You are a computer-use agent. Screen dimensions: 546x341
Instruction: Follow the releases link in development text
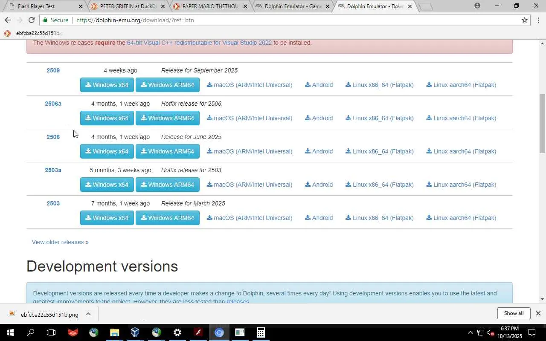click(238, 301)
